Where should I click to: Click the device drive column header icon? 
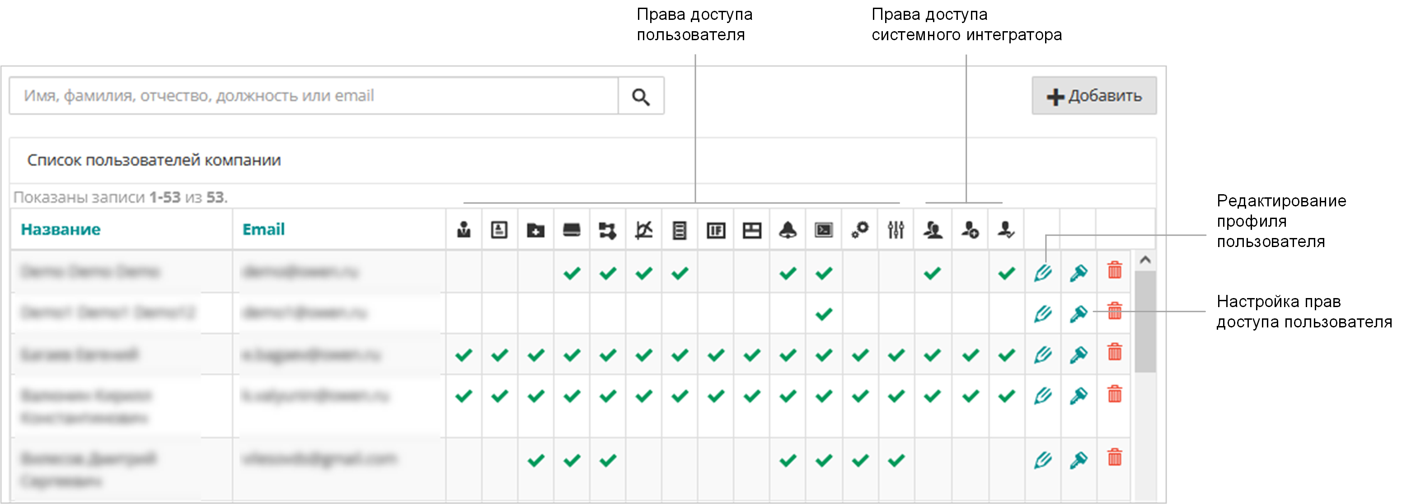coord(572,230)
